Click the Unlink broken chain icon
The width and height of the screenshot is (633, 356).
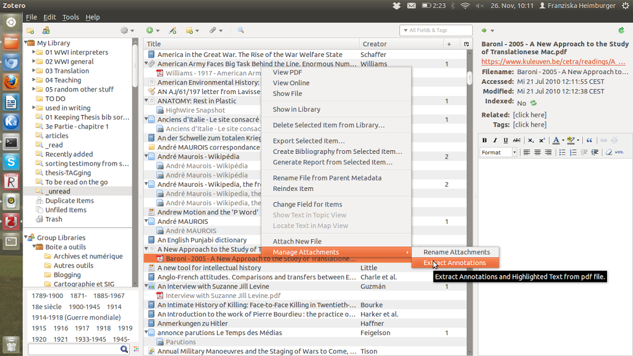click(614, 140)
